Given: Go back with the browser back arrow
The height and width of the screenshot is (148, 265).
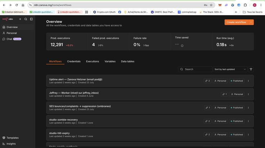Looking at the screenshot, I should click(x=4, y=5).
